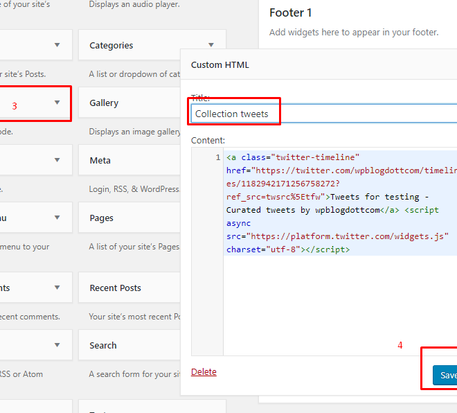This screenshot has width=457, height=413.
Task: Click the Footer 1 heading
Action: [290, 12]
